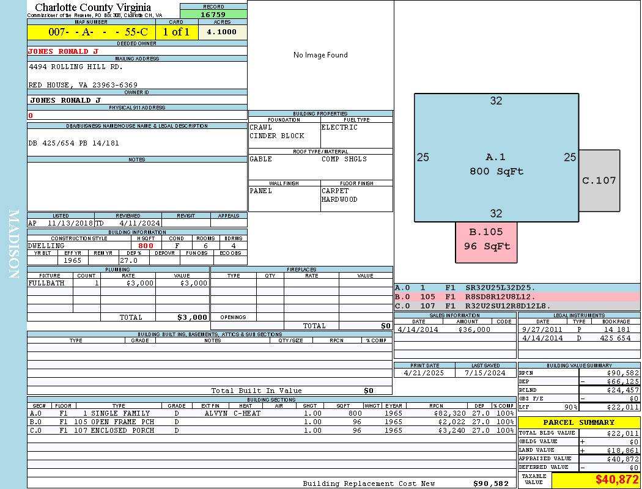The image size is (642, 489).
Task: Select deeded owner name JONES RONALD J in red
Action: 63,51
